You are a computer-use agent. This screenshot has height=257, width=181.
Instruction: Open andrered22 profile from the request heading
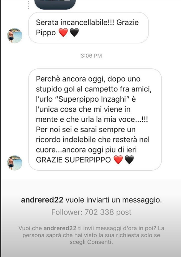[42, 200]
